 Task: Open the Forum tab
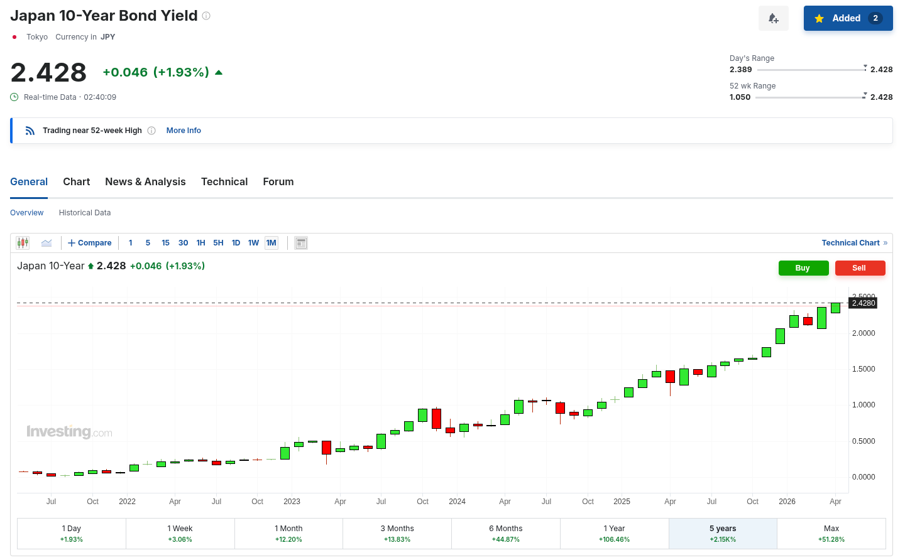[278, 181]
